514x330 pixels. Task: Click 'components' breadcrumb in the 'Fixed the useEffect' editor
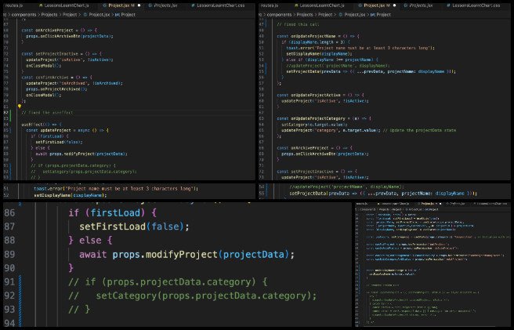pyautogui.click(x=24, y=15)
